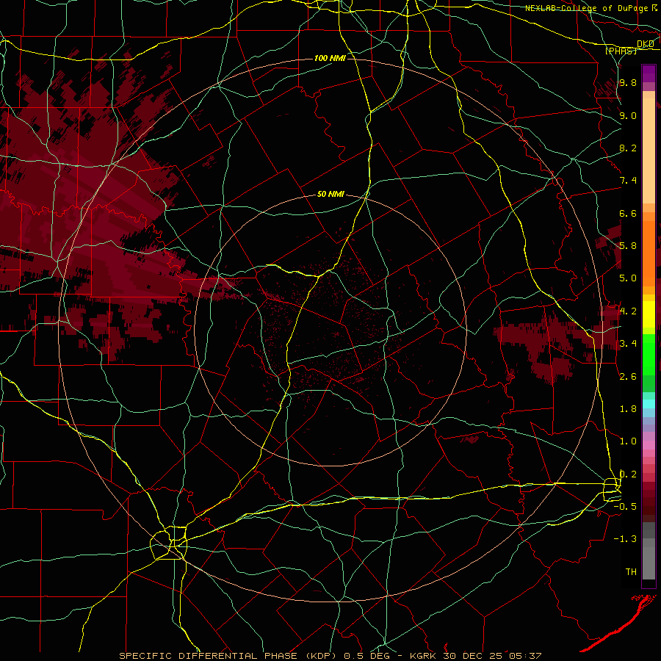Click the 100 NMI range ring label
This screenshot has width=661, height=661.
tap(330, 58)
